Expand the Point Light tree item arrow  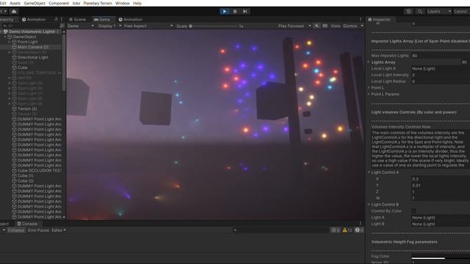pos(10,42)
